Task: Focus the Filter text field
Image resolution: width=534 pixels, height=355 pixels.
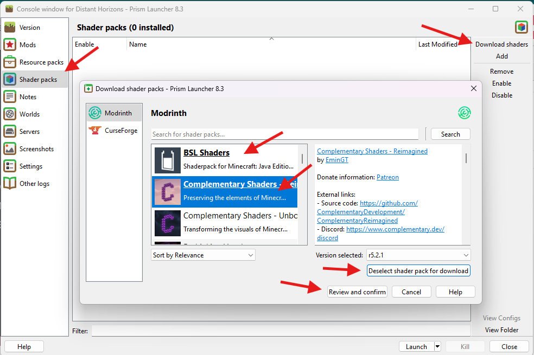Action: (x=281, y=331)
